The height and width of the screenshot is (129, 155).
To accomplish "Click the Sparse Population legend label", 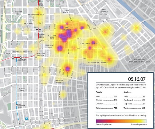I will coord(139,124).
